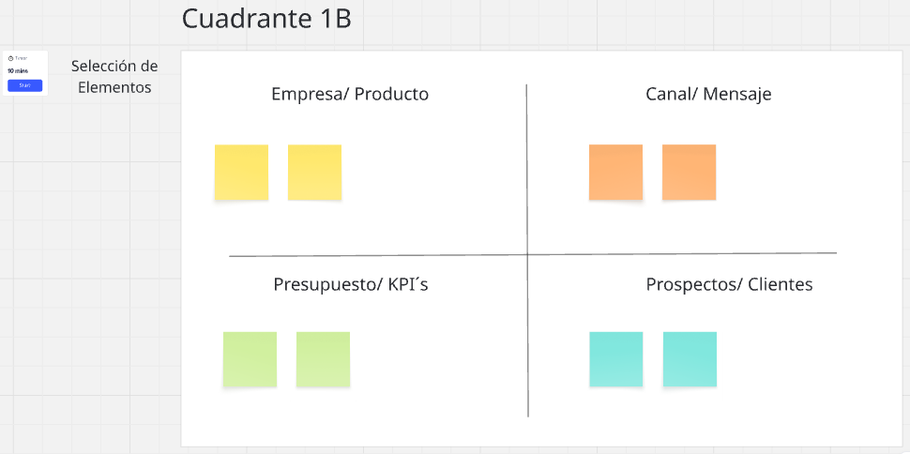Select the vertical quadrant divider line

tap(527, 169)
